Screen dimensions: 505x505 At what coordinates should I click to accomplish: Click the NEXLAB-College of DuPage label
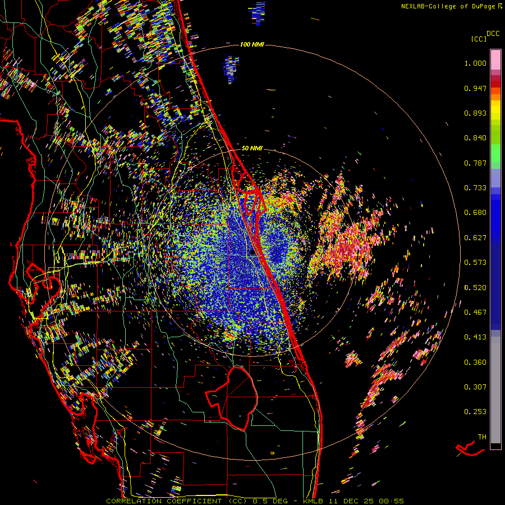point(448,6)
